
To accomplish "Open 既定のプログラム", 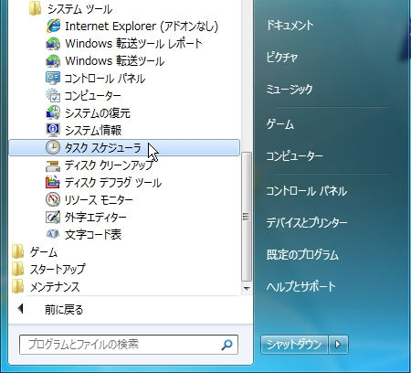I will (302, 255).
